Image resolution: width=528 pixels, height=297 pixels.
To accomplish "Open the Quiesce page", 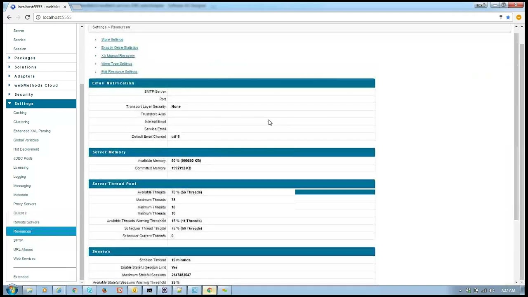I will tap(20, 213).
